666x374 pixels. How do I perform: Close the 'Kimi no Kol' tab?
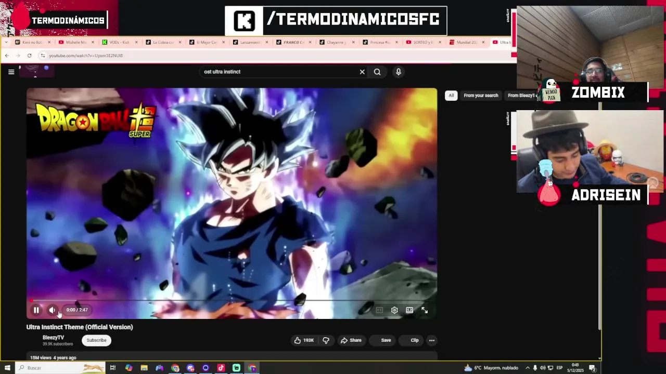[49, 42]
